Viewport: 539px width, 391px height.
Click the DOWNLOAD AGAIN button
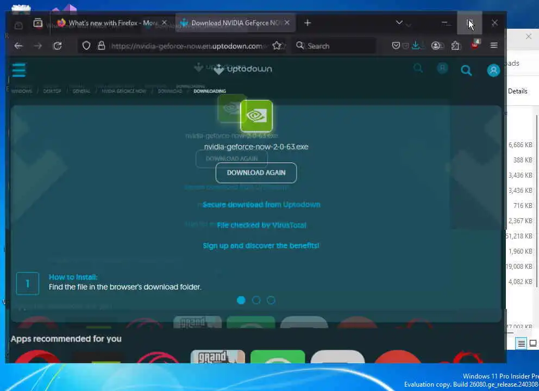point(256,173)
